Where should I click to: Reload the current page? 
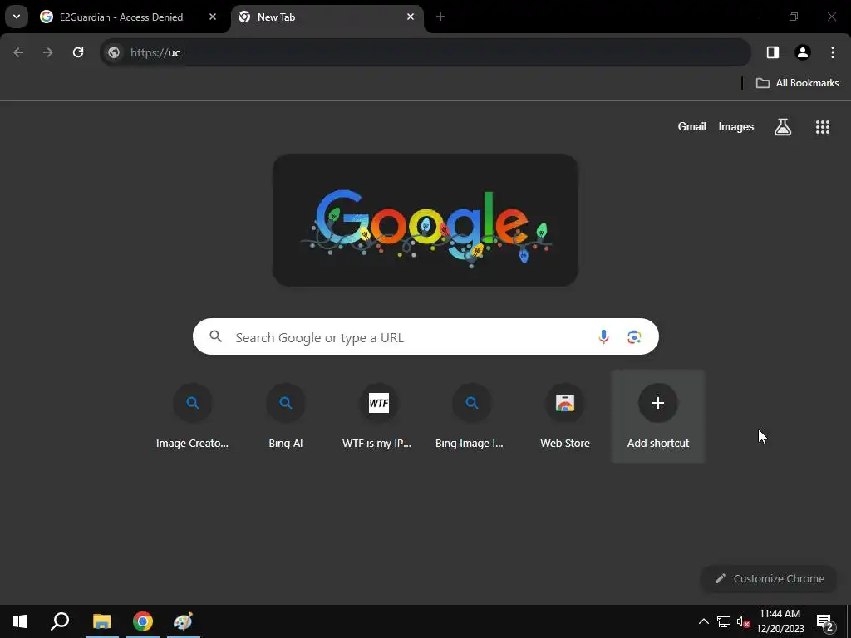tap(78, 52)
